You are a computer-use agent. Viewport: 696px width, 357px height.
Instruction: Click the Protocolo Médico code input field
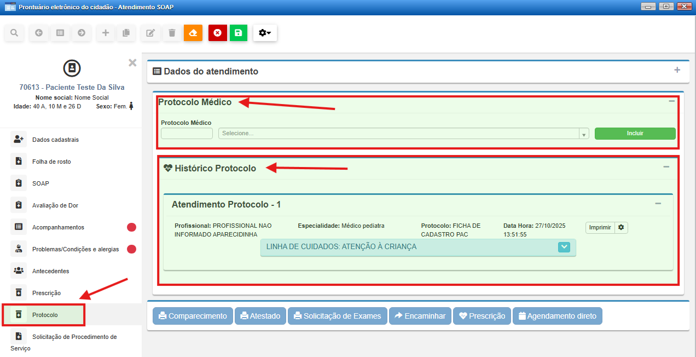click(x=187, y=134)
